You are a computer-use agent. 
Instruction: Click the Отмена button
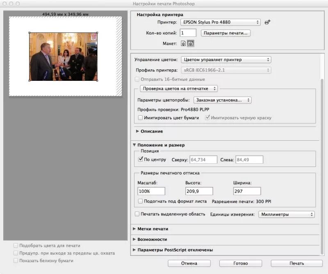pyautogui.click(x=189, y=263)
